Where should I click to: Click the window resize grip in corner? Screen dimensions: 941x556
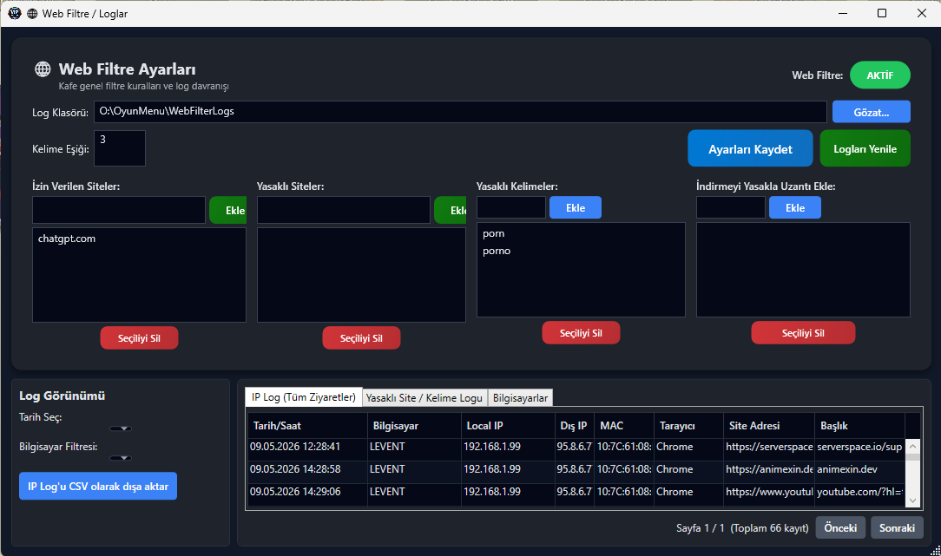[x=935, y=550]
